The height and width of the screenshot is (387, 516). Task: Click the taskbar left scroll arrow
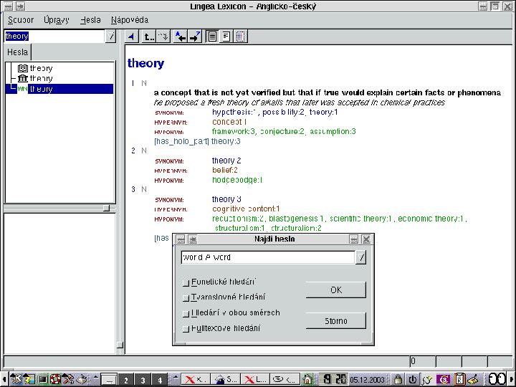click(4, 379)
